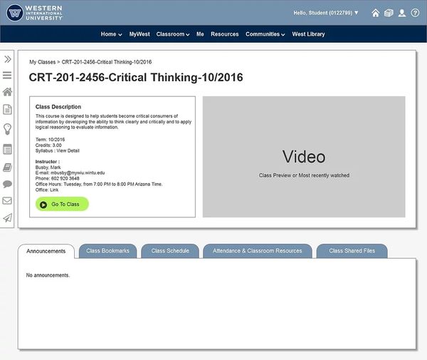Viewport: 427px width, 360px height.
Task: Open the user profile icon in header
Action: (402, 13)
